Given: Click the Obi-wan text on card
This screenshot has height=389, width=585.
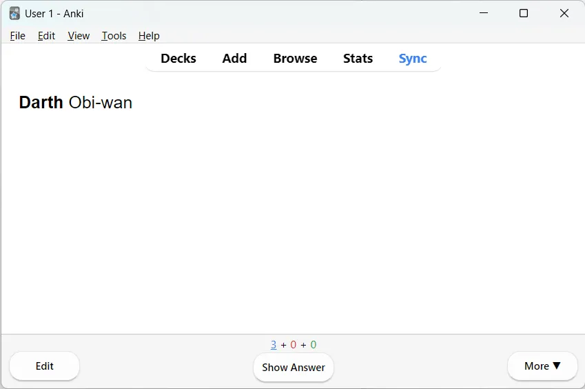Looking at the screenshot, I should click(x=101, y=103).
